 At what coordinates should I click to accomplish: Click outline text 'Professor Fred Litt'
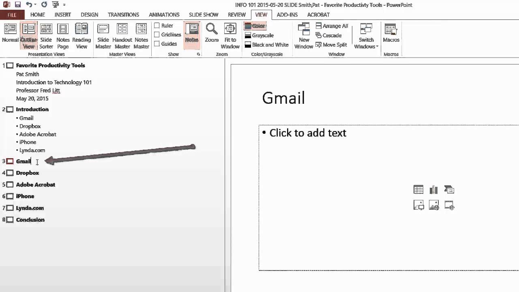(38, 90)
